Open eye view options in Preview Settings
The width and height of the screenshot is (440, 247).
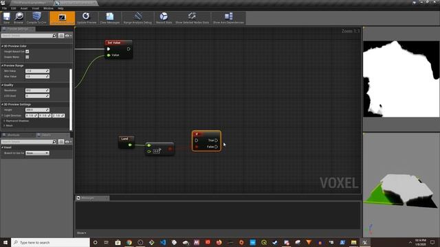[x=68, y=36]
